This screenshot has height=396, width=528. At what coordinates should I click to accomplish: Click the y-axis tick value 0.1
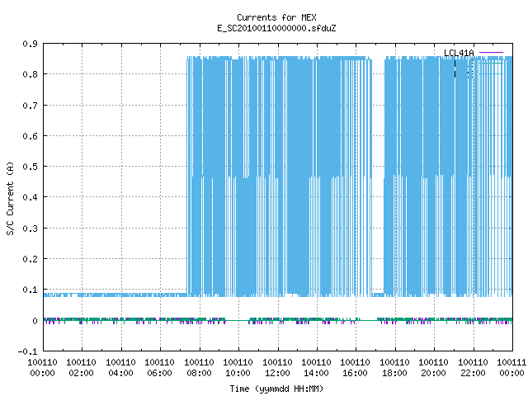coord(30,290)
